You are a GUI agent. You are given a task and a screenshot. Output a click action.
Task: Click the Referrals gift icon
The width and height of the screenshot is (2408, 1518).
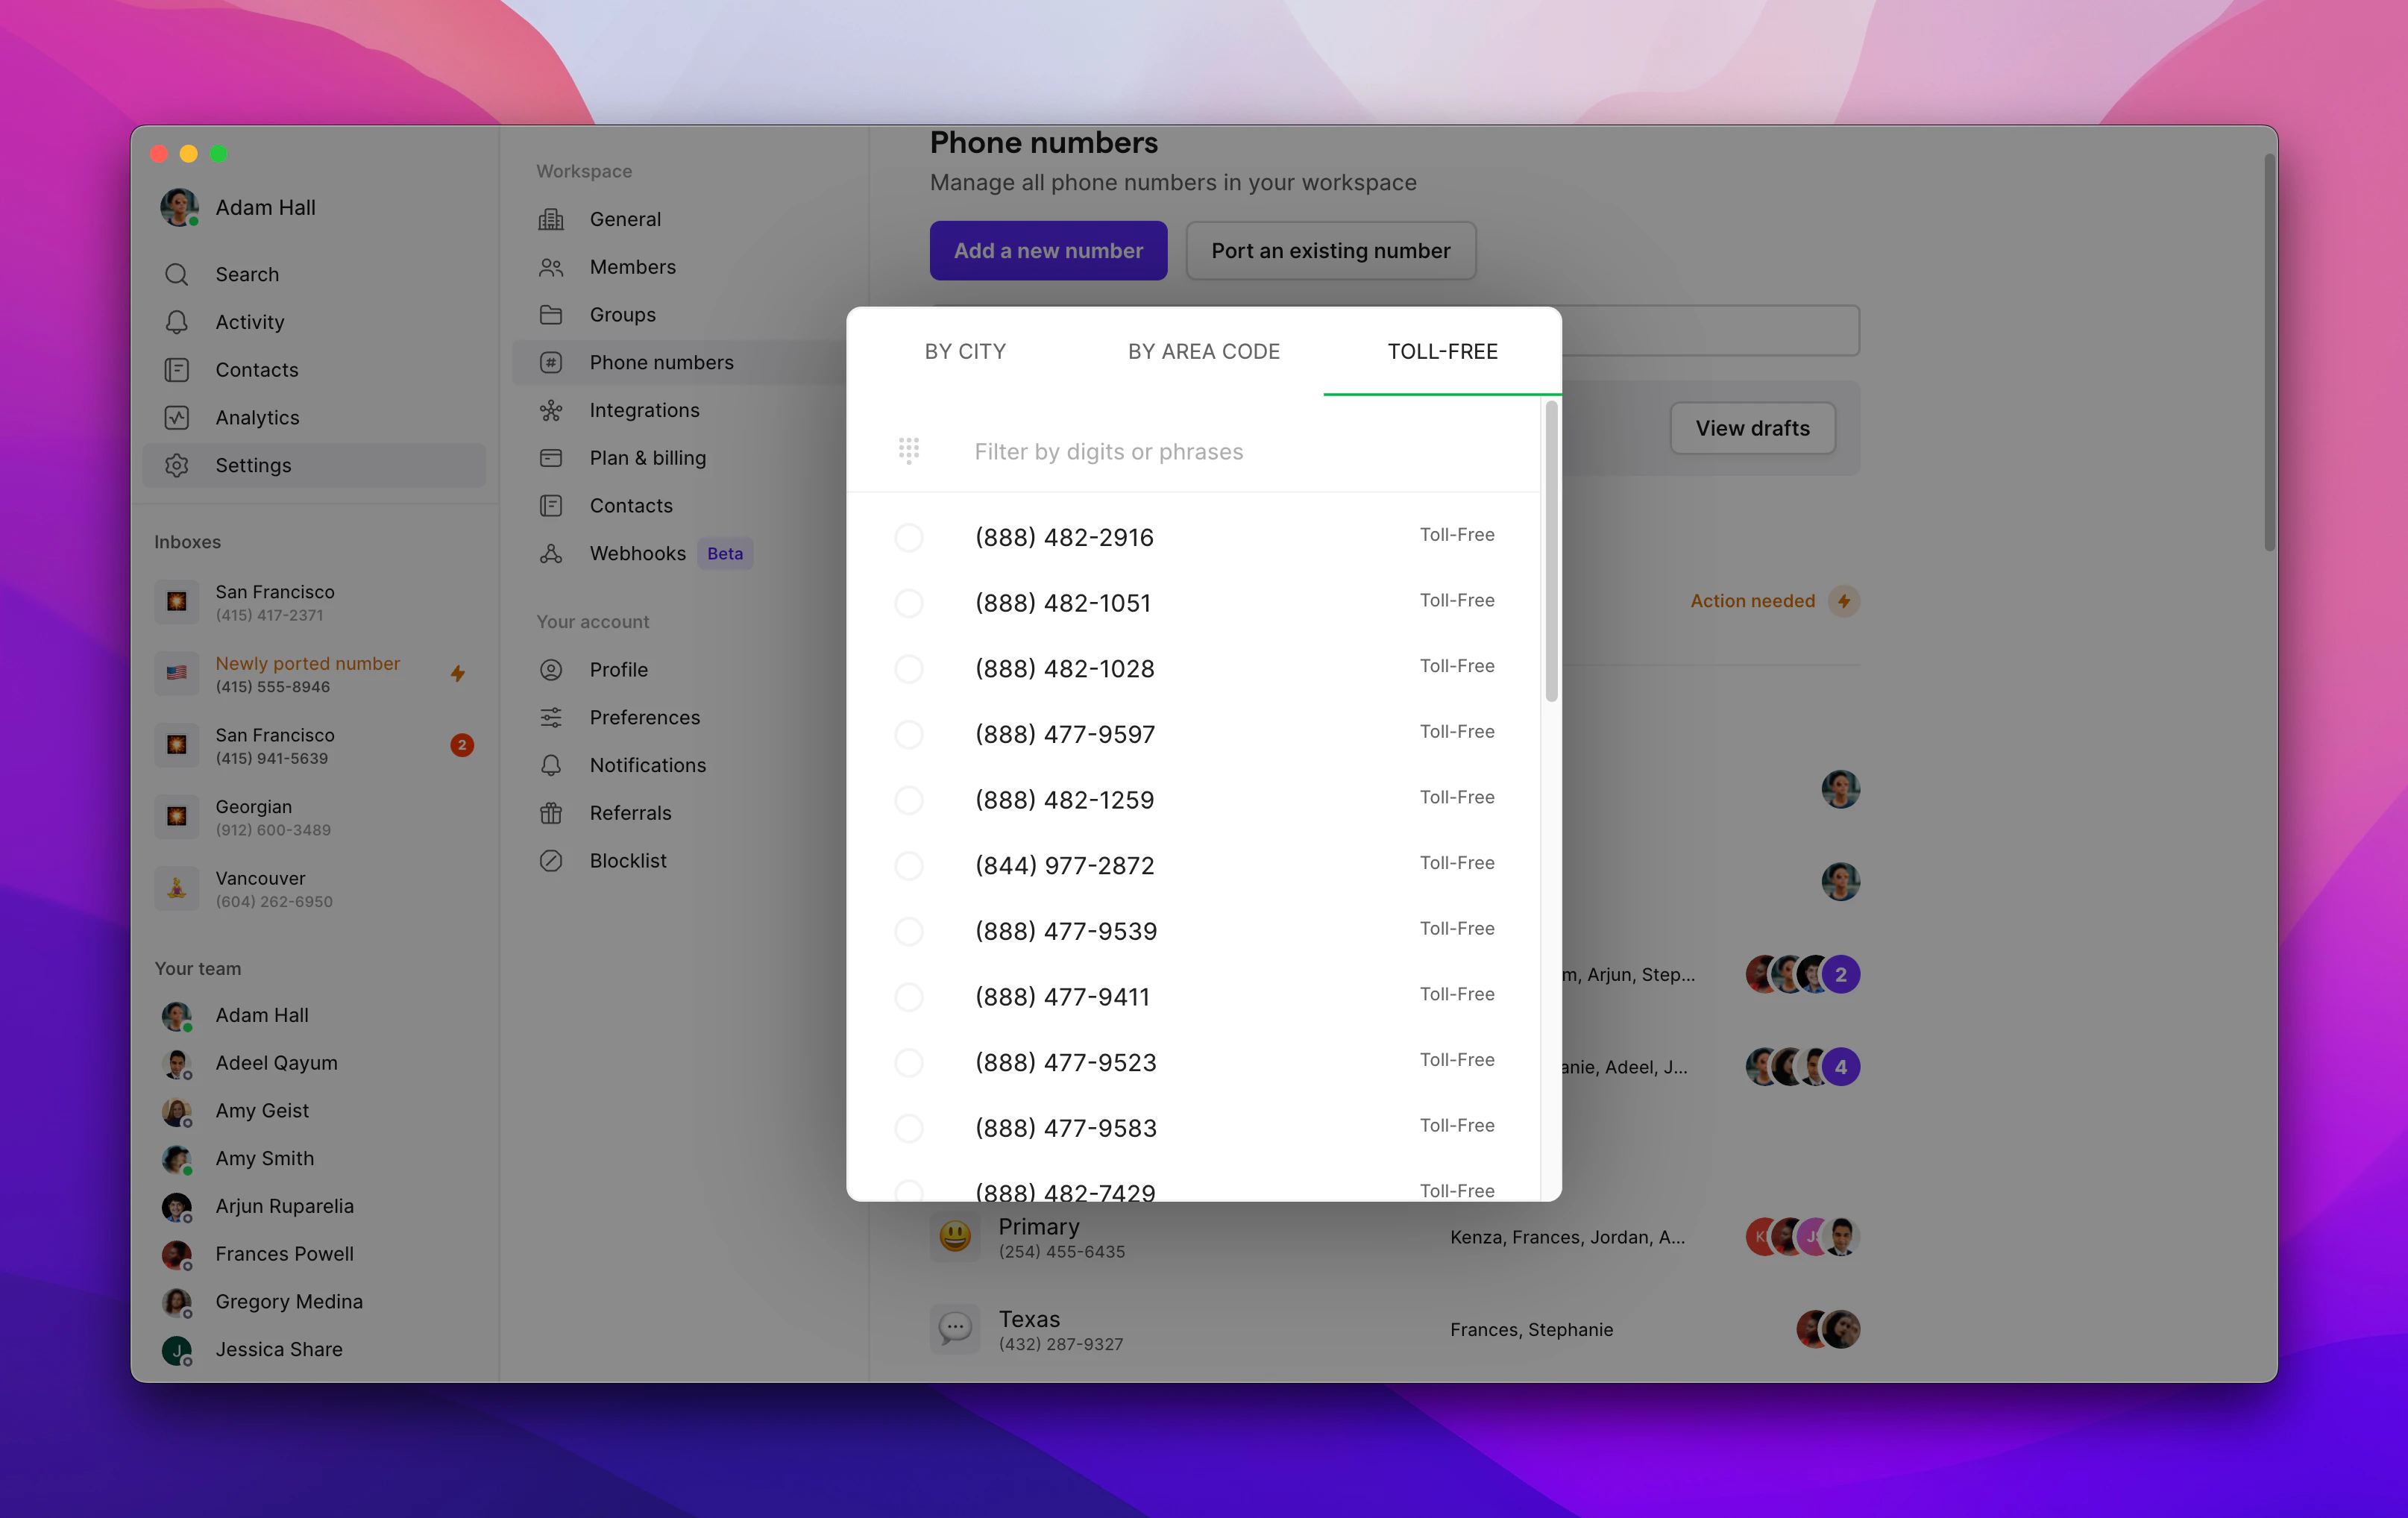[551, 813]
